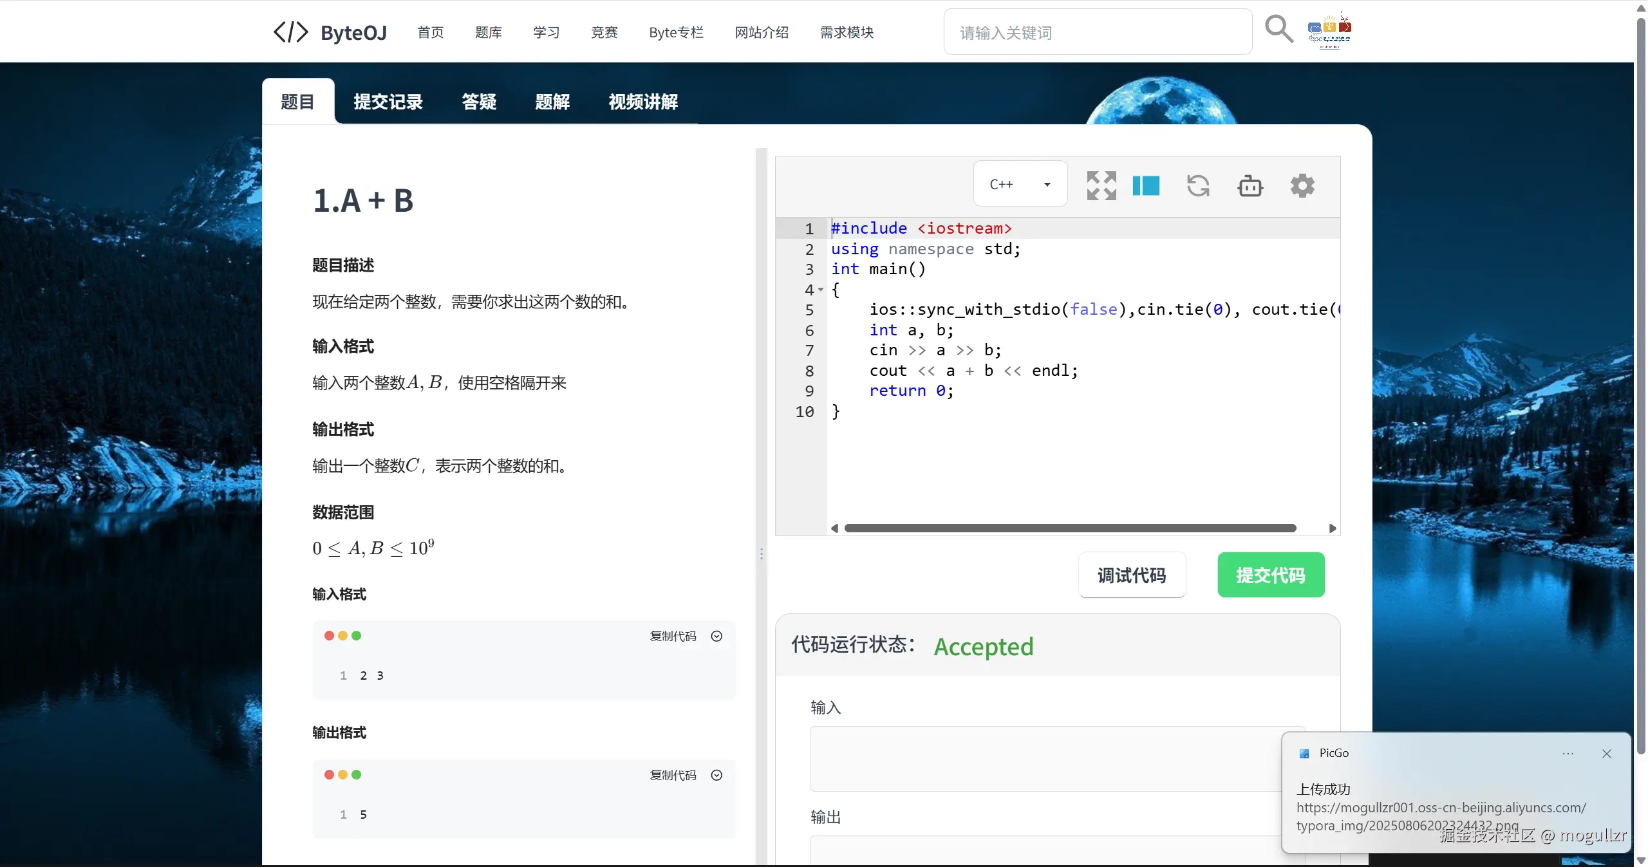Open the AI robot assistant icon
1648x867 pixels.
(x=1250, y=185)
